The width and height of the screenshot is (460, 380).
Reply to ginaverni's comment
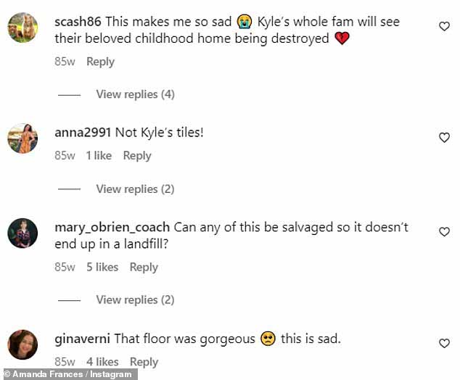(x=144, y=362)
